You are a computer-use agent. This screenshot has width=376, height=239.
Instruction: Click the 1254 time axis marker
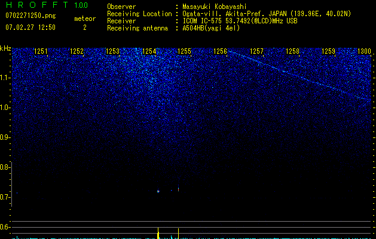149,51
